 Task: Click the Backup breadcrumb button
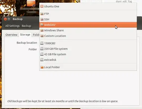click(x=26, y=26)
